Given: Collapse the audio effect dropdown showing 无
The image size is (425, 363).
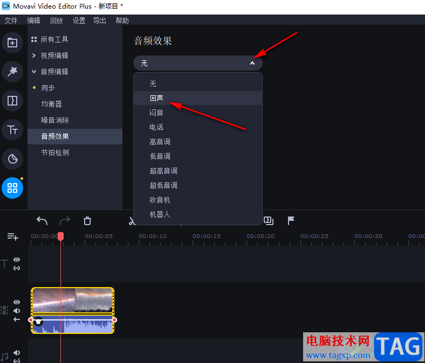Looking at the screenshot, I should point(198,64).
